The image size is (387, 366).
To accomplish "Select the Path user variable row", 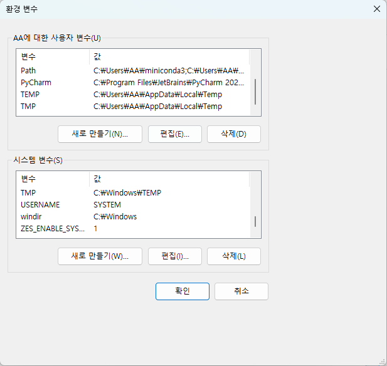I will coord(133,71).
